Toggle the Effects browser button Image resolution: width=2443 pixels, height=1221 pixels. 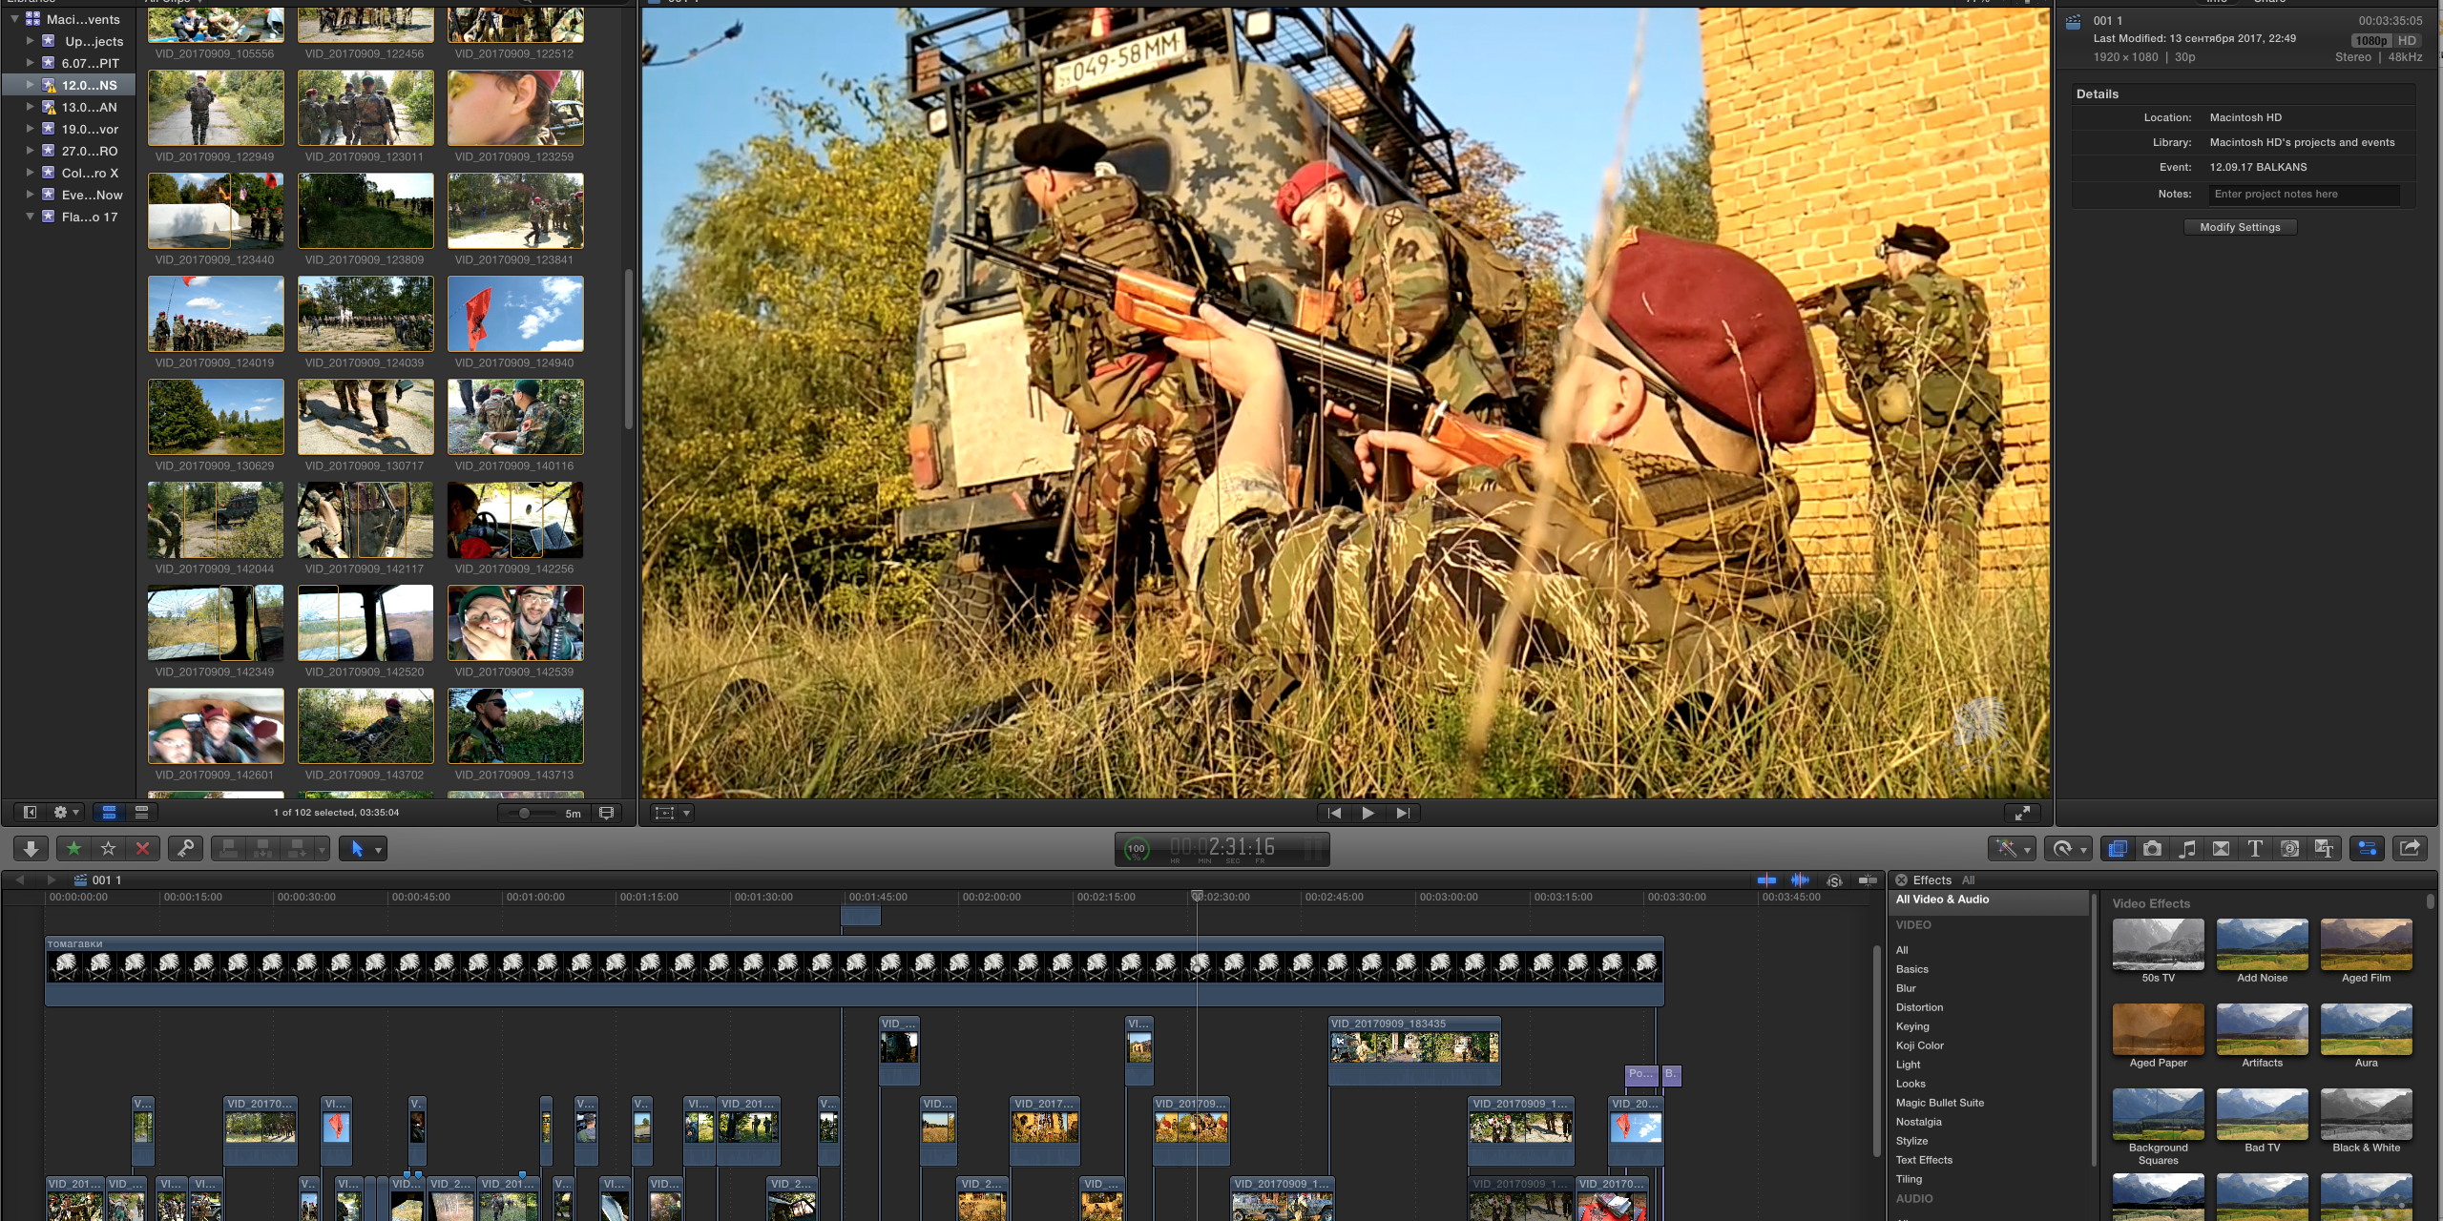[2118, 848]
